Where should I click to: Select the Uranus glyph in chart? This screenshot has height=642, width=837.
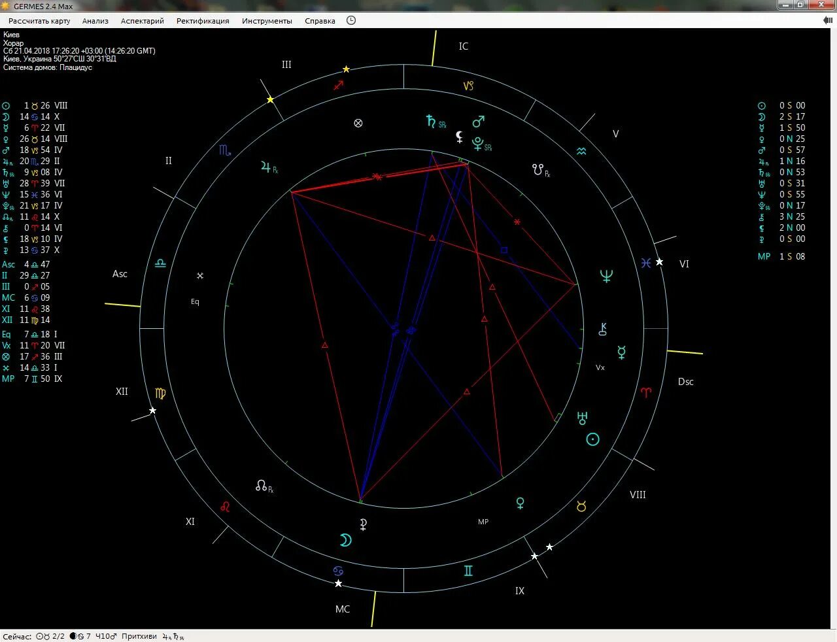point(583,418)
